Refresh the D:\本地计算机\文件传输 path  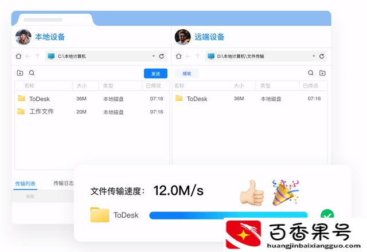(x=322, y=56)
